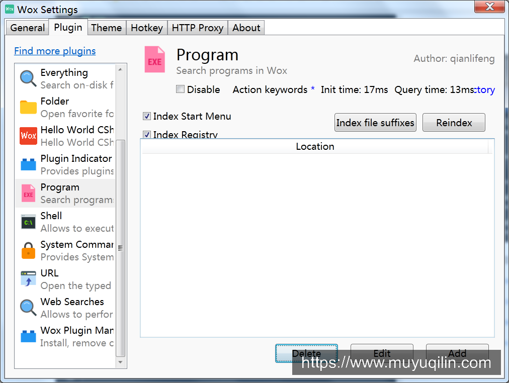
Task: Select the Folder plugin name
Action: click(55, 101)
